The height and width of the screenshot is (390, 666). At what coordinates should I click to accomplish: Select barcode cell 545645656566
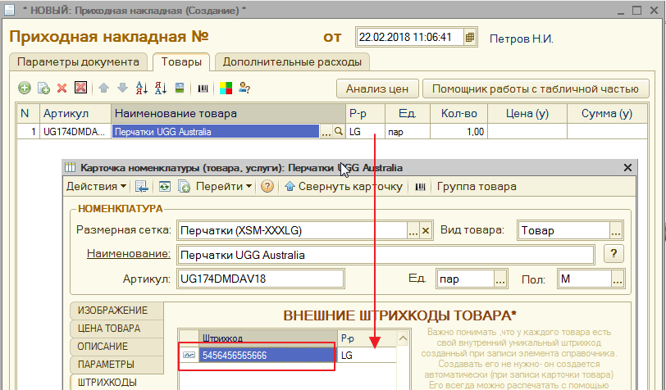268,356
